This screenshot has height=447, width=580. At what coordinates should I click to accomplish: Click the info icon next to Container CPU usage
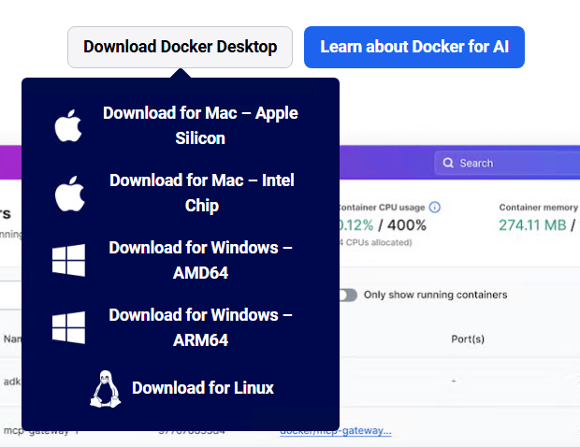434,207
